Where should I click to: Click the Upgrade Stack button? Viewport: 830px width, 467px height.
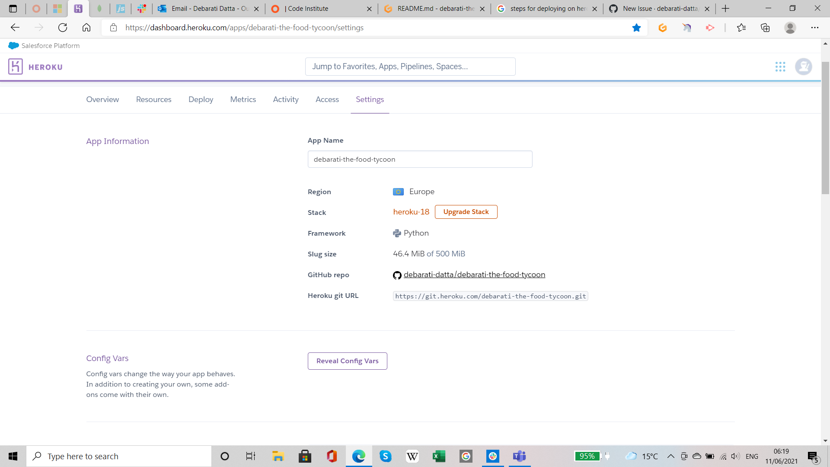click(466, 212)
